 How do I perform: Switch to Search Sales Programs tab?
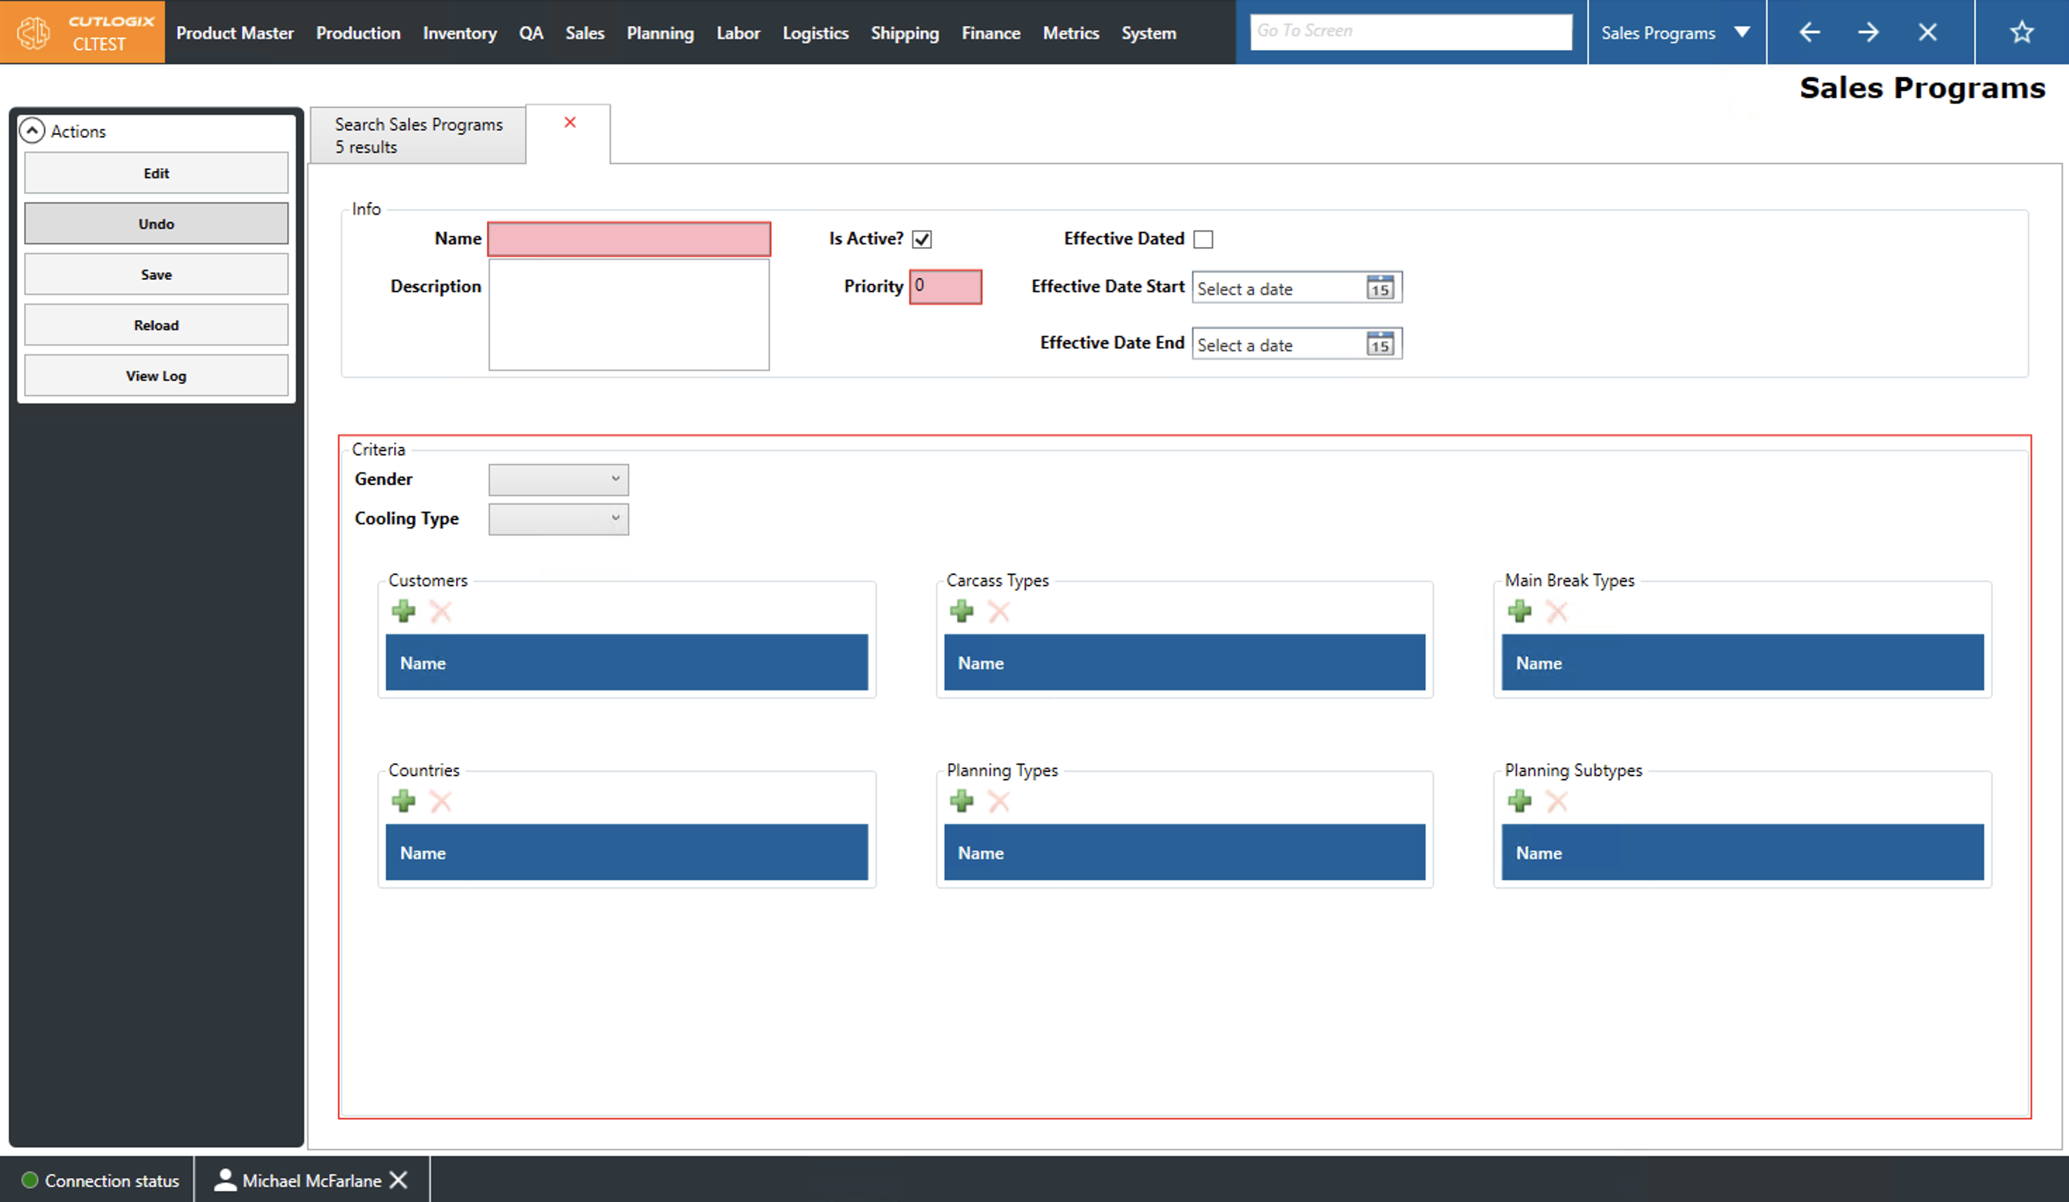(418, 135)
